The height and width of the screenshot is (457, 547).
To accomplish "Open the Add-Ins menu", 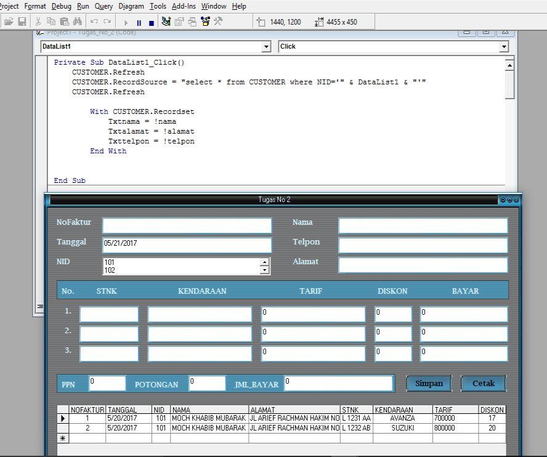I will coord(184,6).
